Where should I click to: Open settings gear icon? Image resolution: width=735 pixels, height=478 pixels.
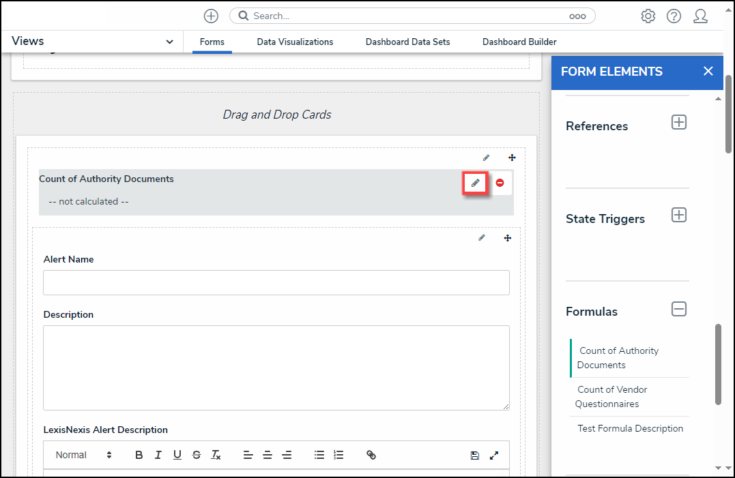coord(648,16)
